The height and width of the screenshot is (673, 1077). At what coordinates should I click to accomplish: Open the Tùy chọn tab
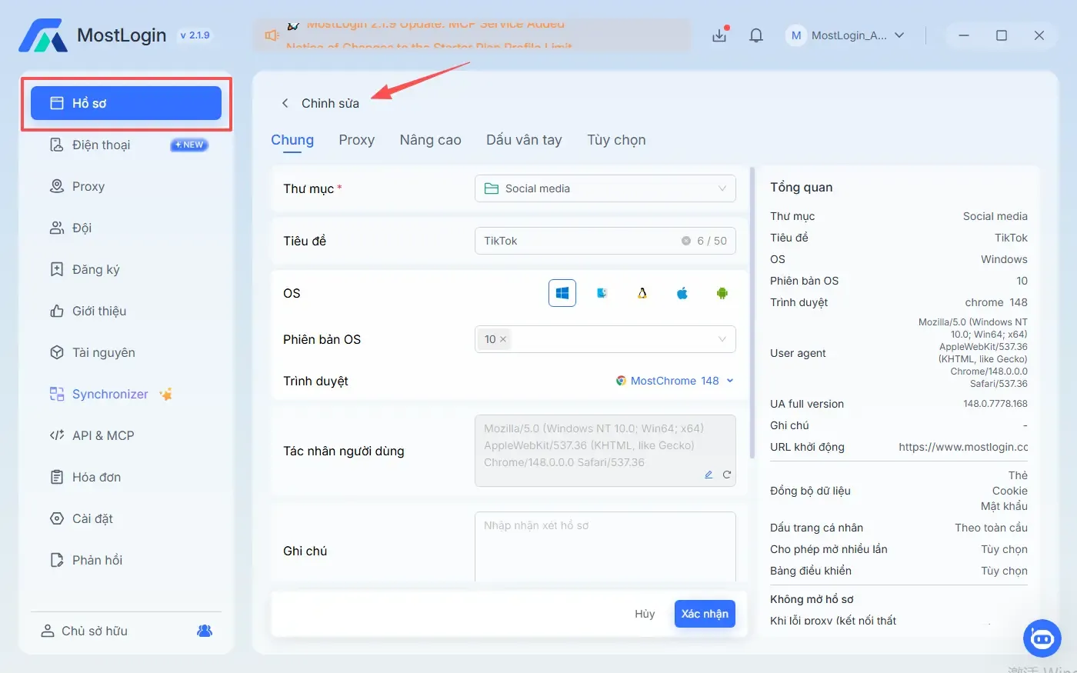click(x=616, y=140)
